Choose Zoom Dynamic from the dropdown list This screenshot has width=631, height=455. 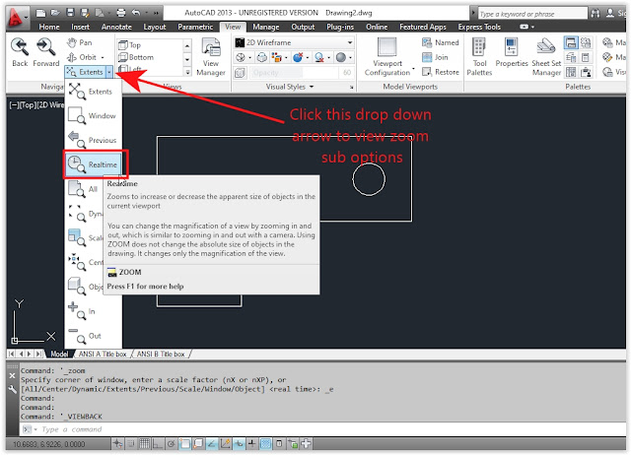tap(85, 214)
